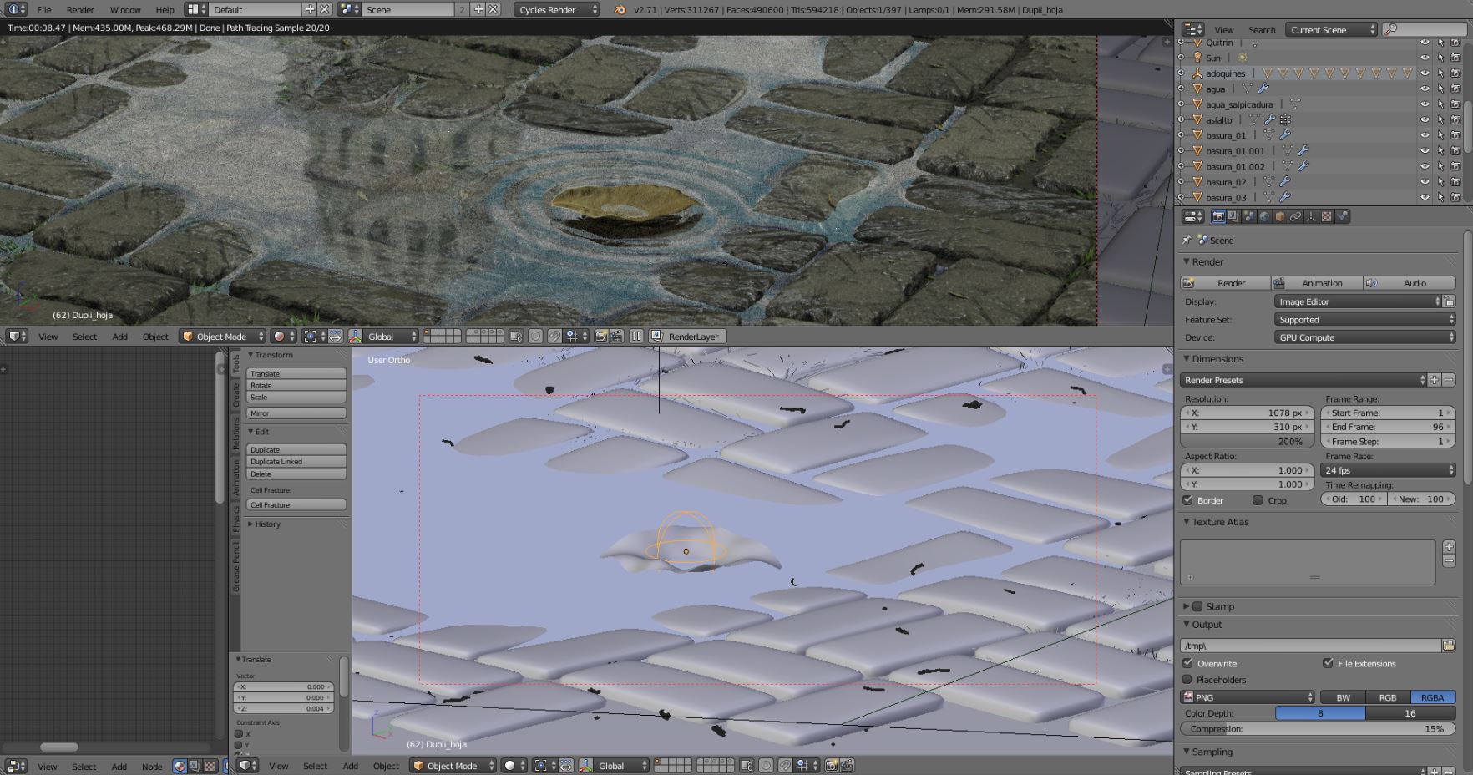Click the Constraints chain-link properties icon
Screen dimensions: 1473x775
coord(1296,216)
